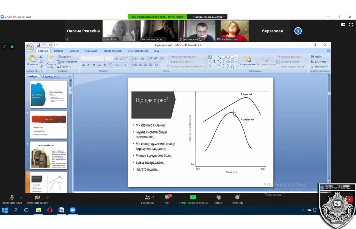The height and width of the screenshot is (229, 356).
Task: Expand audio settings arrow beside microphone
Action: tap(21, 197)
